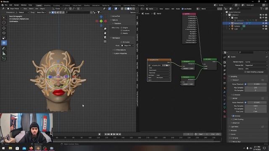Viewport: 269px width, 151px height.
Task: Choose the Select Box arrow tool
Action: (4, 18)
